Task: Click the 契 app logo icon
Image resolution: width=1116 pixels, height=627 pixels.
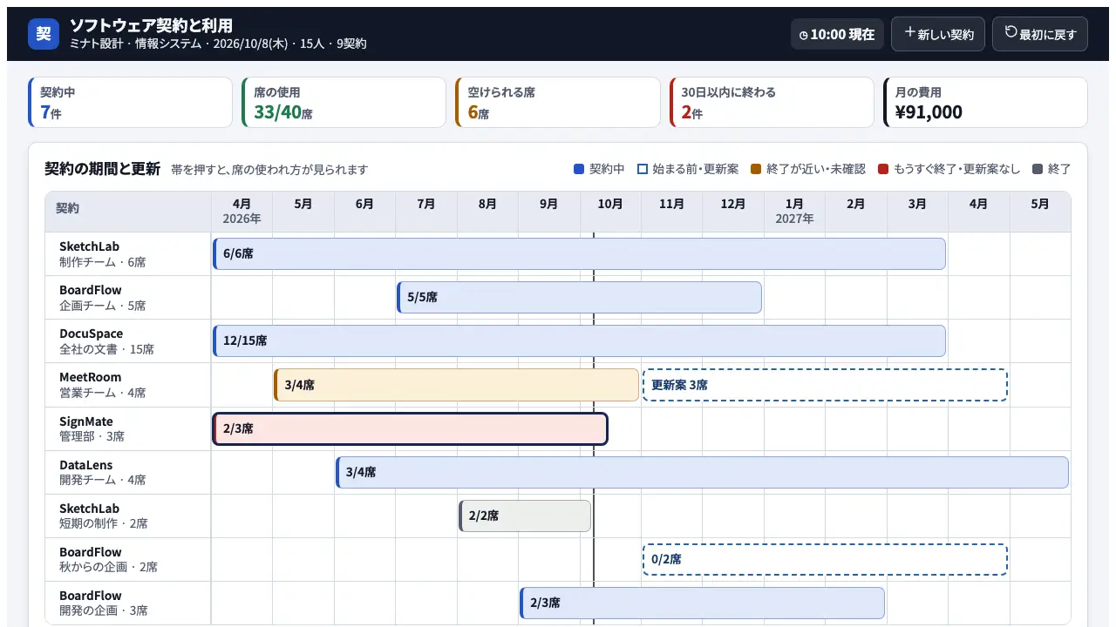Action: [x=44, y=34]
